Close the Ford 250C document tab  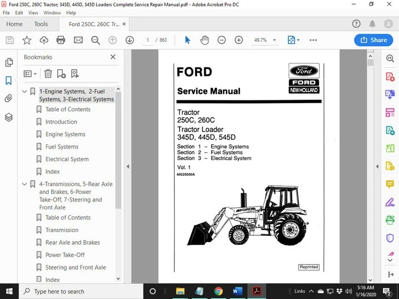click(124, 24)
